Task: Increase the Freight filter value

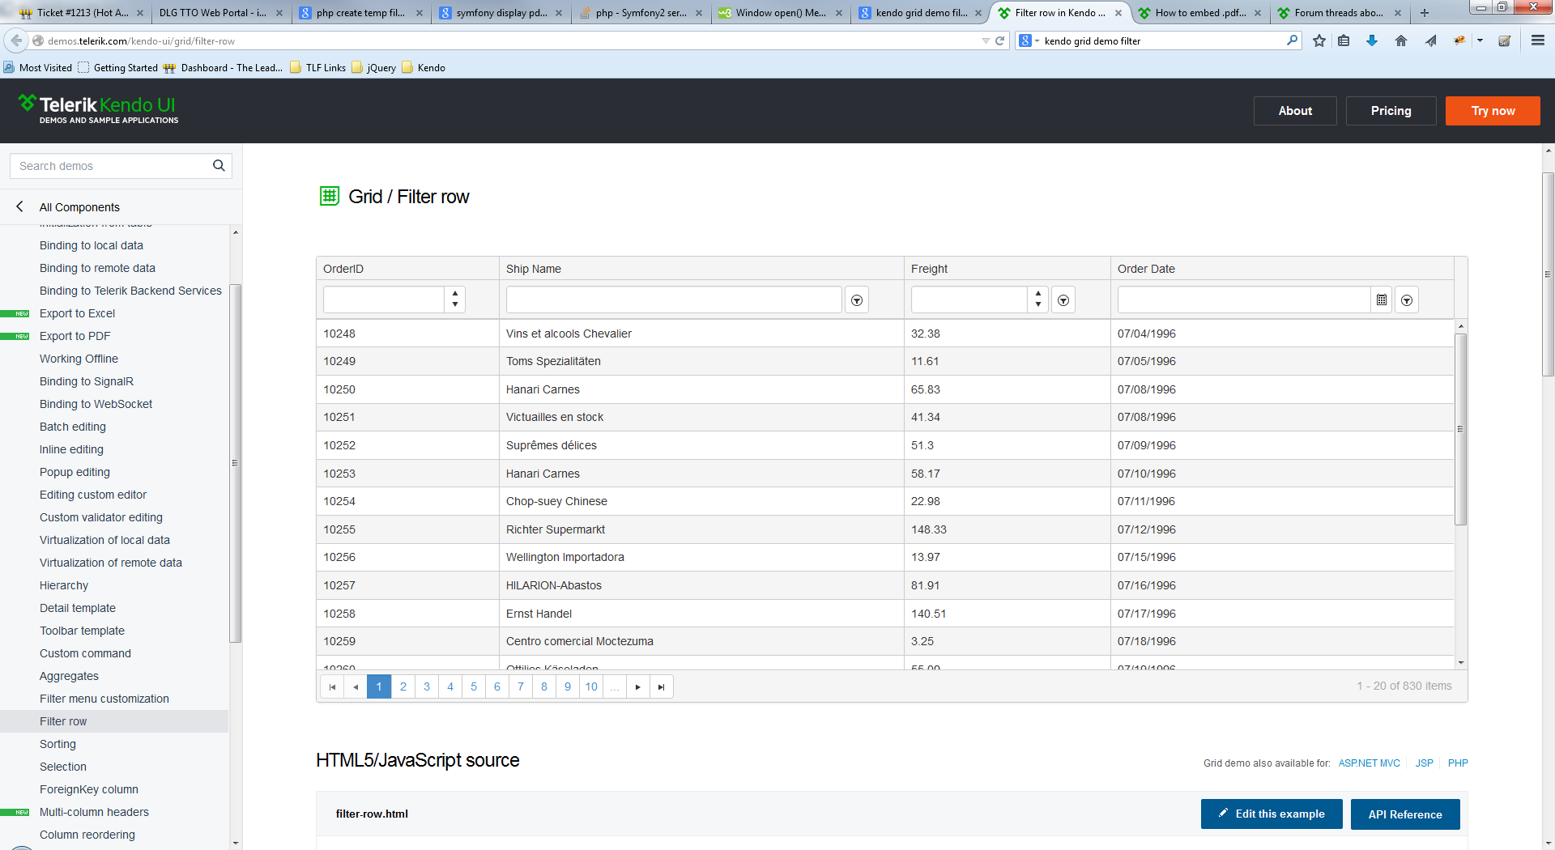Action: [1038, 294]
